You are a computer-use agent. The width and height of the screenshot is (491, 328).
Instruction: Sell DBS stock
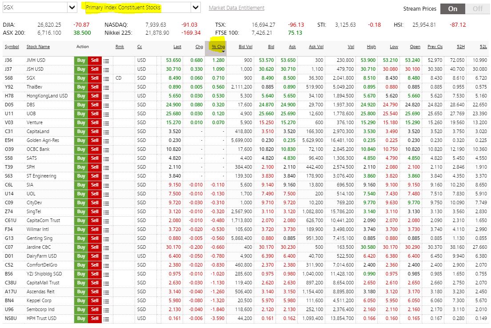95,105
